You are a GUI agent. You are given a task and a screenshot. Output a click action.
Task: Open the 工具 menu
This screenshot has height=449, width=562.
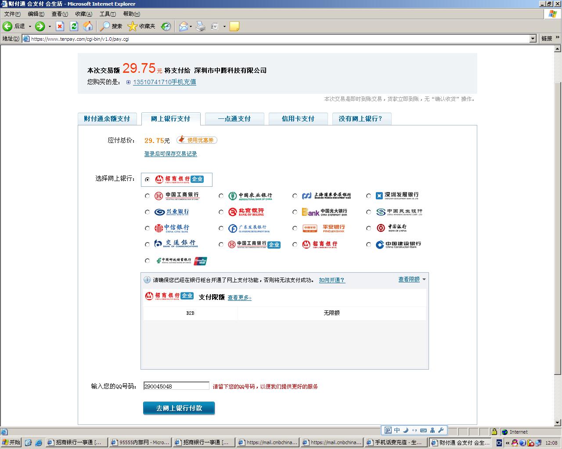(x=107, y=14)
